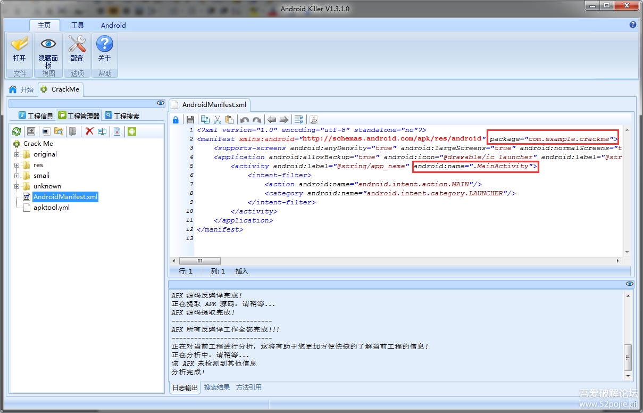Select apktool.yml in the file tree
Viewport: 643px width, 413px height.
tap(51, 208)
